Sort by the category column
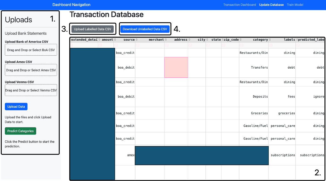 click(x=241, y=40)
